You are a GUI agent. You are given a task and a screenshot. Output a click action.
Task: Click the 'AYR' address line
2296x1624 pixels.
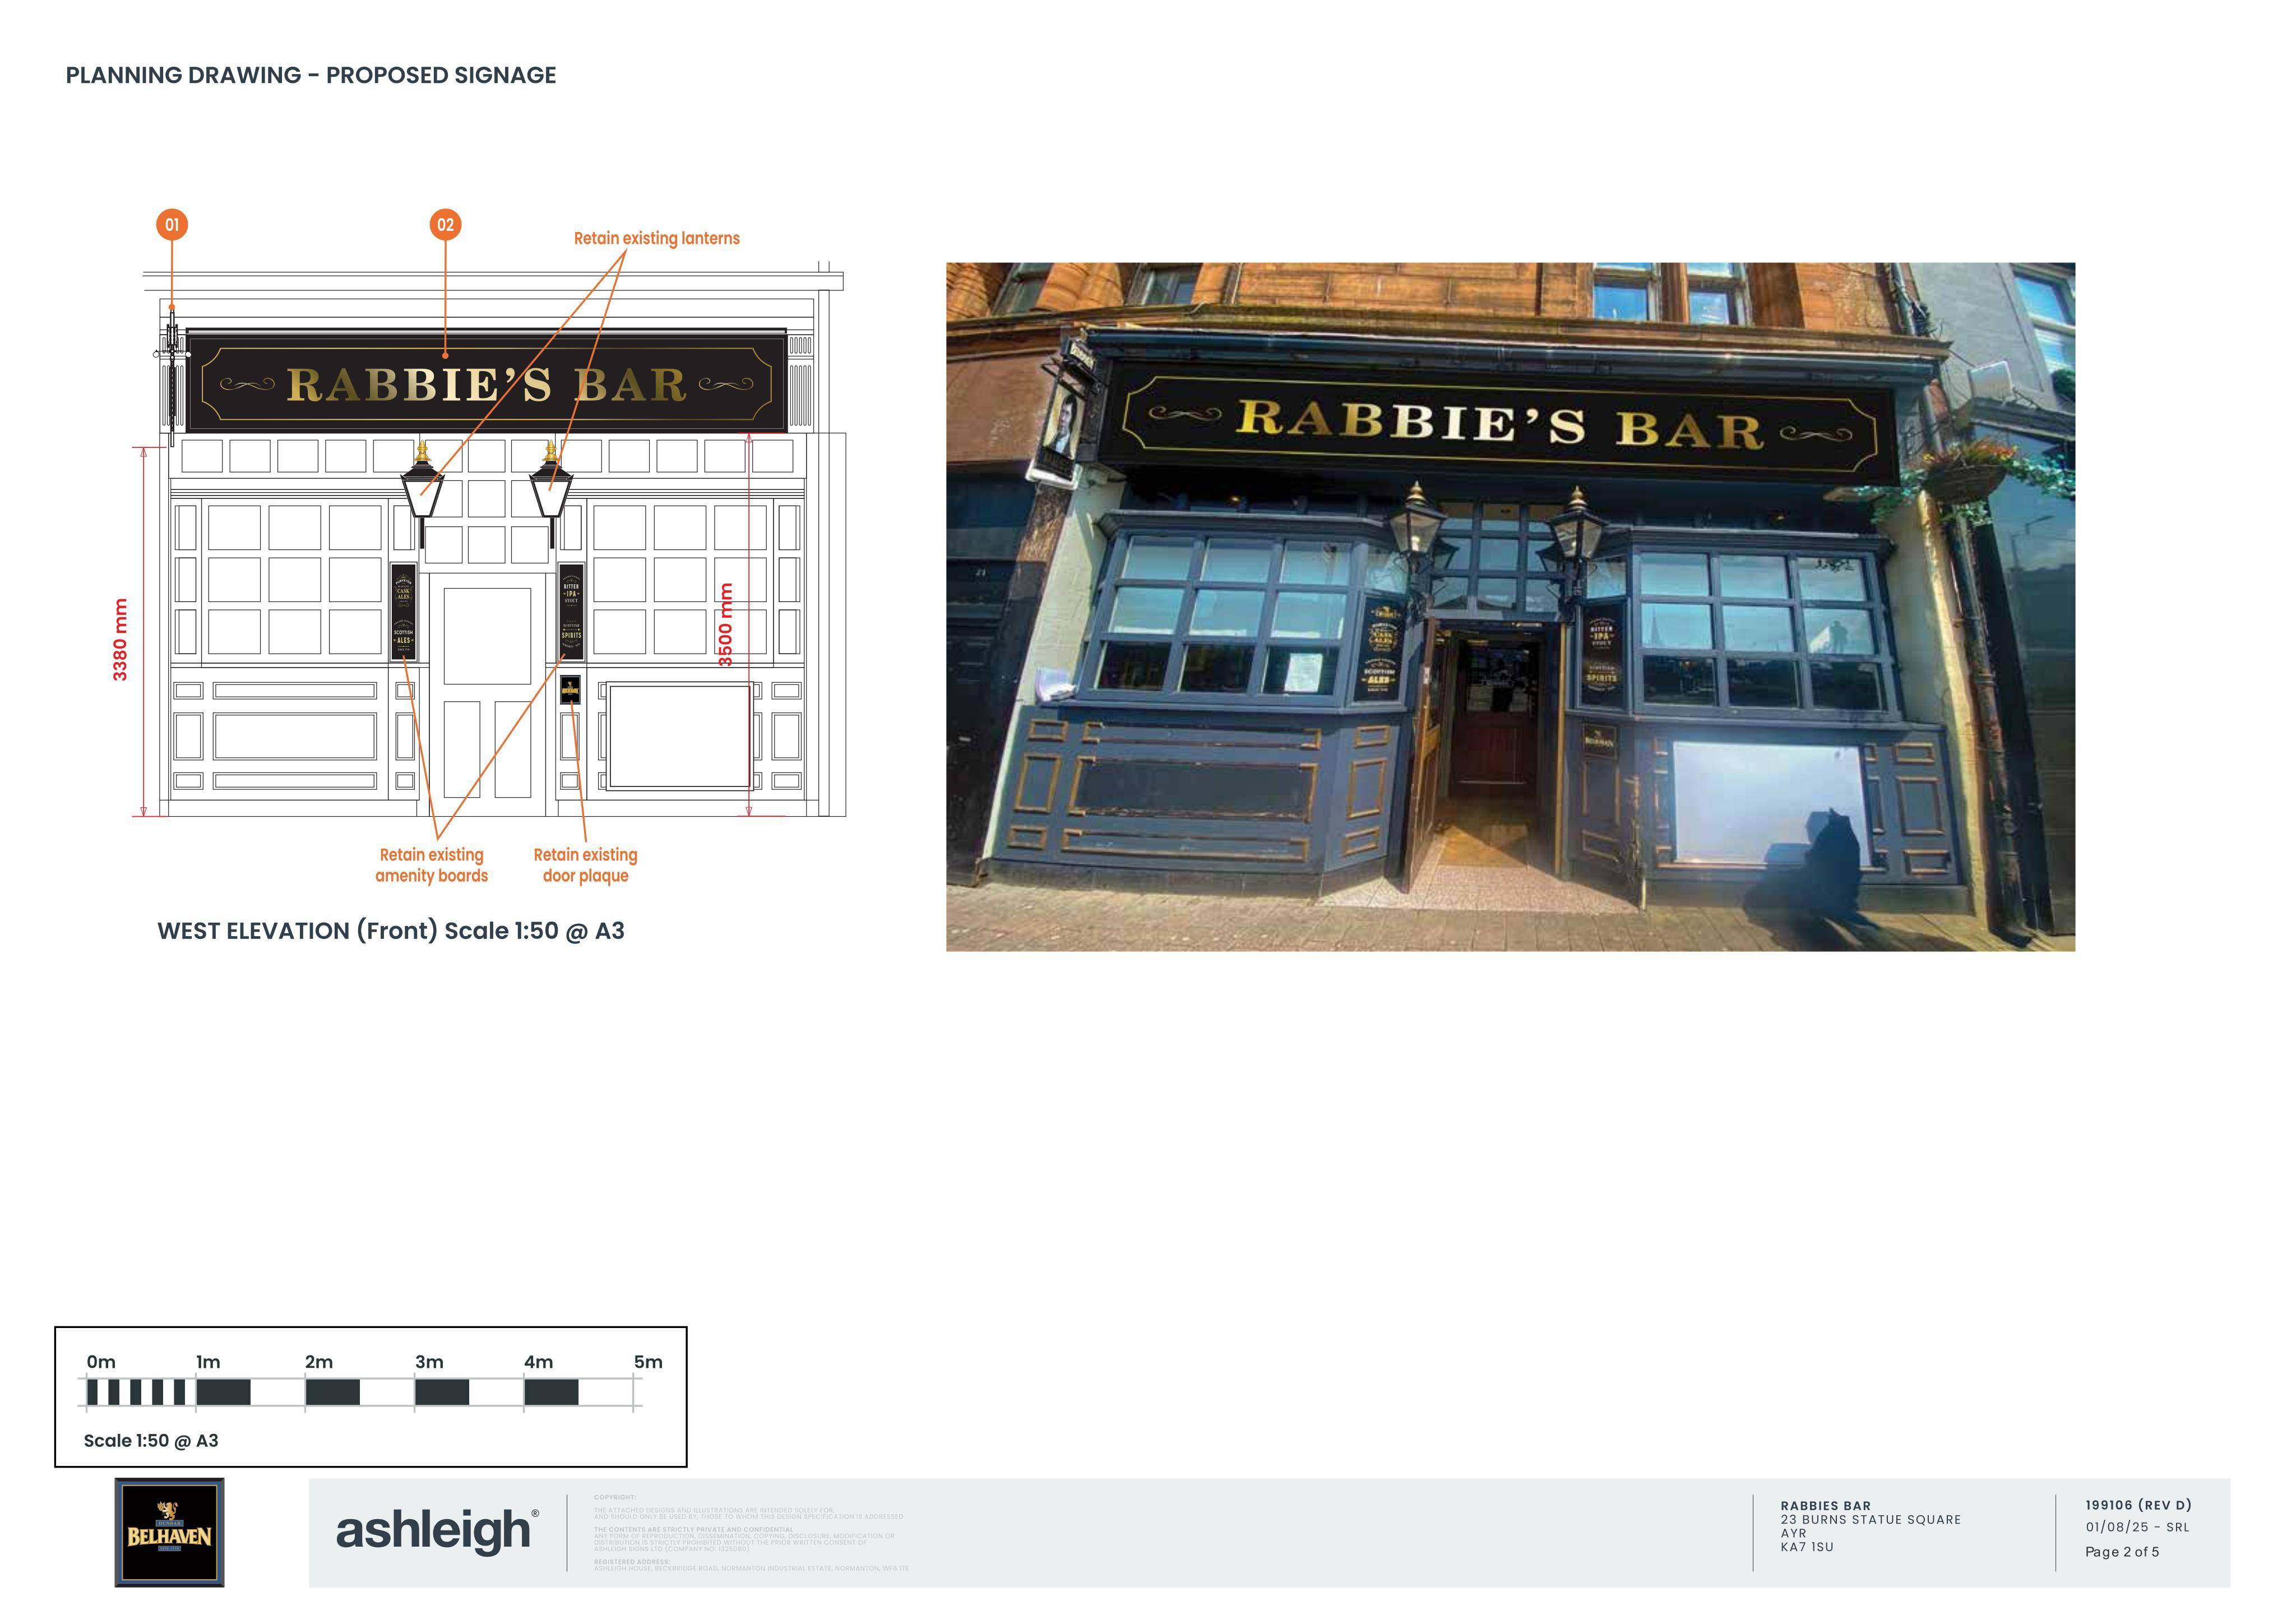1793,1533
